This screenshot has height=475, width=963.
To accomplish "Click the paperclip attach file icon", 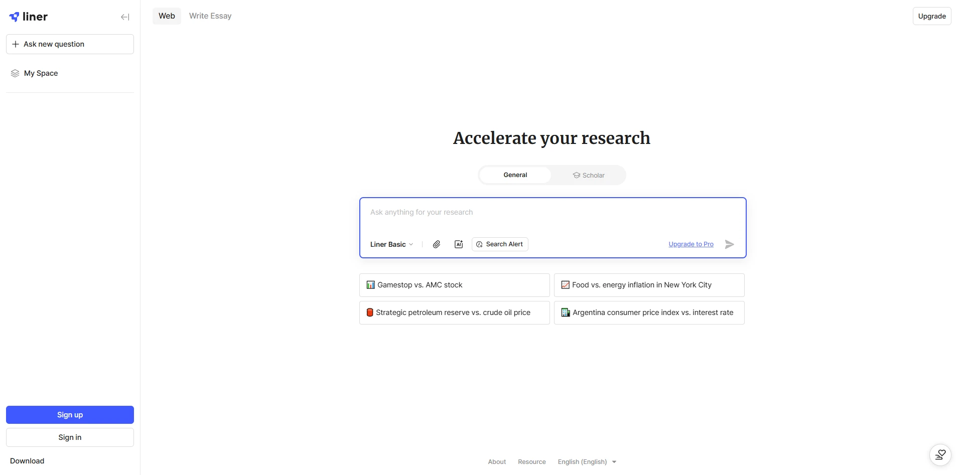I will 437,244.
